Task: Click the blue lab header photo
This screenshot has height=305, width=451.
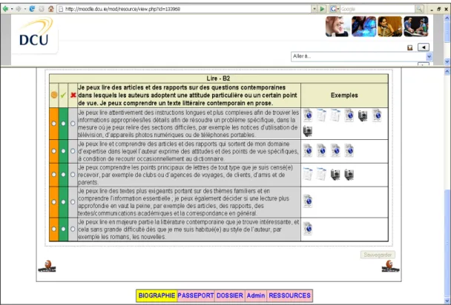Action: pyautogui.click(x=364, y=27)
